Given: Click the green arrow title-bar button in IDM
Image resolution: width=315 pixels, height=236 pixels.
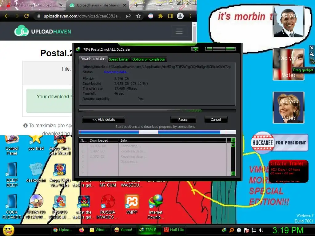Looking at the screenshot, I should tap(195, 49).
